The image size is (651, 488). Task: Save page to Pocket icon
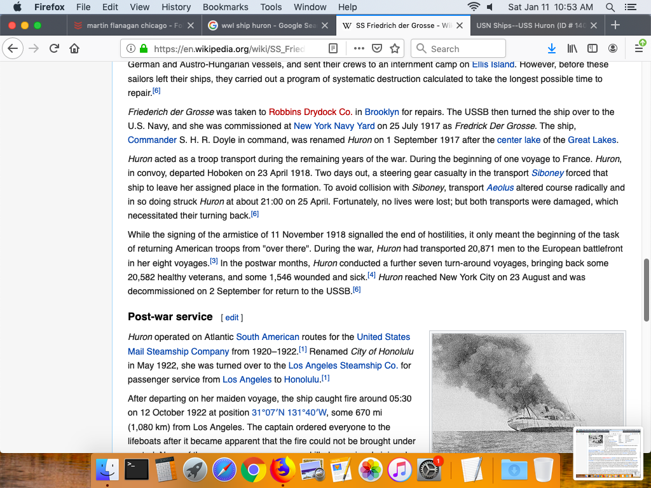tap(376, 48)
